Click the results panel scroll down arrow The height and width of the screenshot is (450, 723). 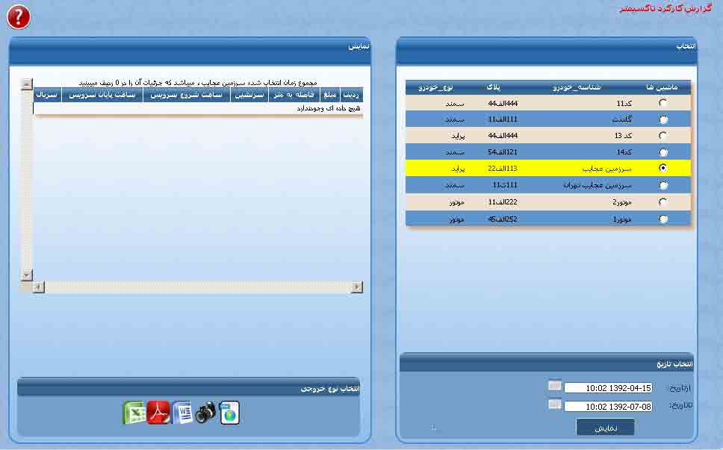click(x=27, y=275)
